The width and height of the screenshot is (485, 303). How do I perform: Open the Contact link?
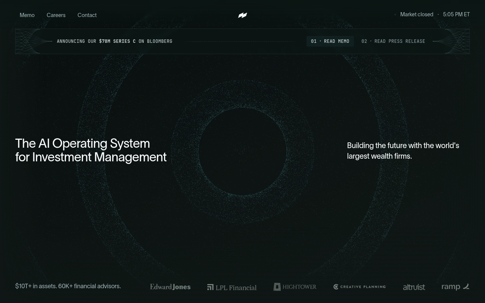coord(87,15)
